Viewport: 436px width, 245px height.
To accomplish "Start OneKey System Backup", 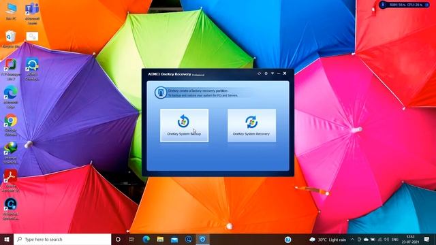I will (x=184, y=125).
